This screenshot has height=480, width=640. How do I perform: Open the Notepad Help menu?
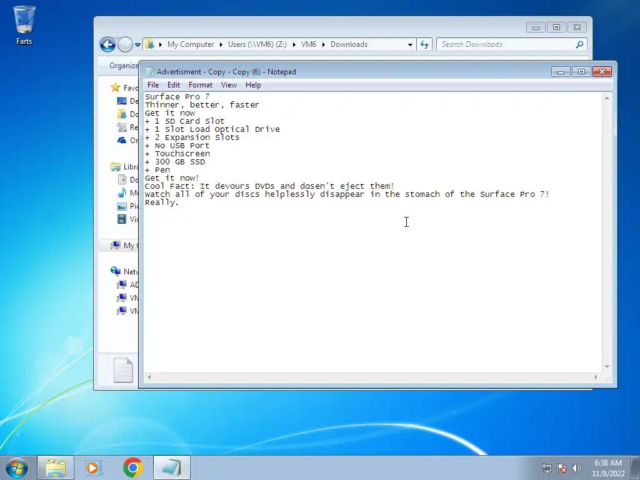click(253, 85)
